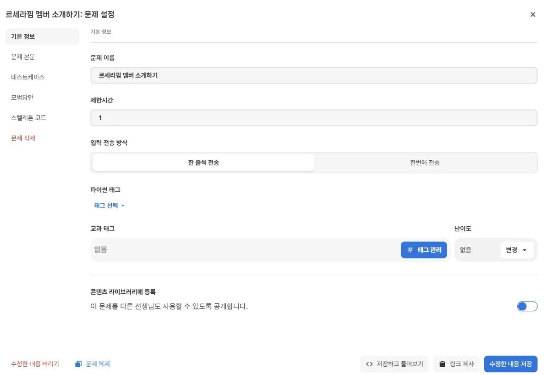The width and height of the screenshot is (544, 375).
Task: Click 수정한 내용 버리기 link
Action: pos(35,364)
